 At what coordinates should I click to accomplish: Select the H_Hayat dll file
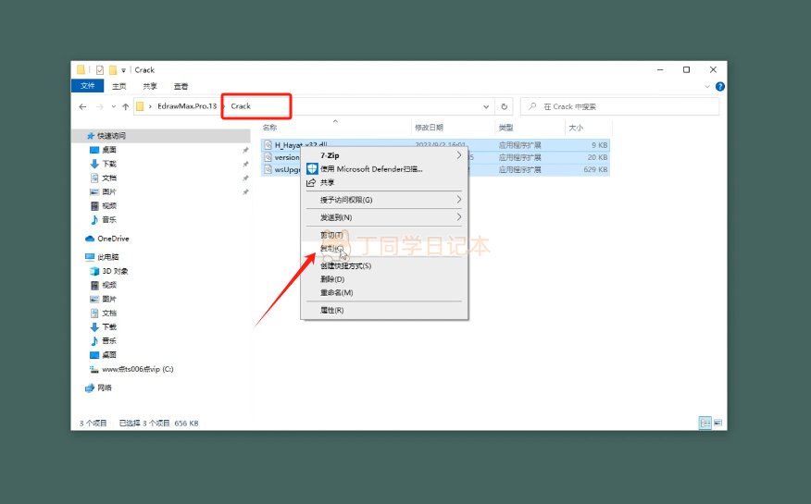tap(435, 144)
